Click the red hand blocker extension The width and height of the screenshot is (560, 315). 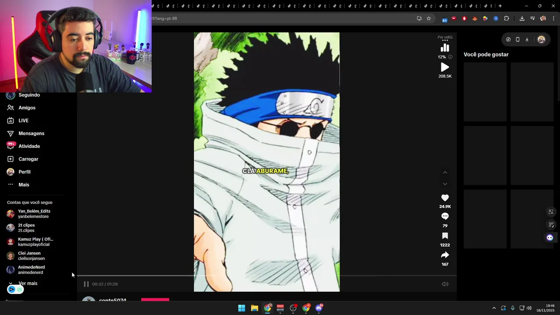[x=464, y=18]
